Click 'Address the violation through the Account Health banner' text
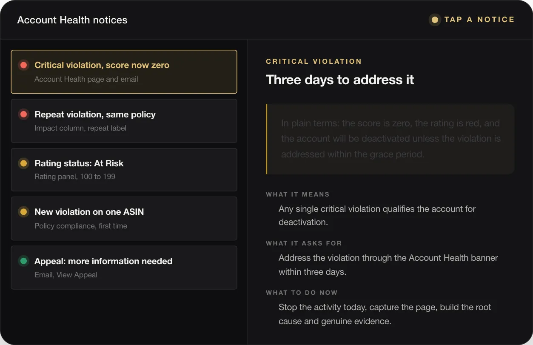Screen dimensions: 533x345 coord(388,265)
